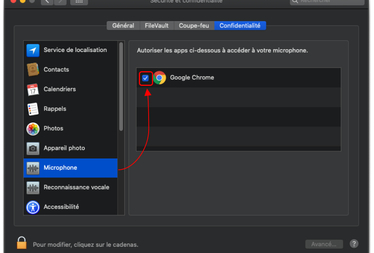Open Calendriers via its calendar icon

click(x=33, y=90)
